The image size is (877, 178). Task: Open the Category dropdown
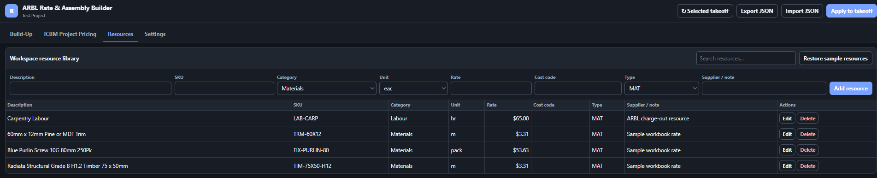click(326, 89)
